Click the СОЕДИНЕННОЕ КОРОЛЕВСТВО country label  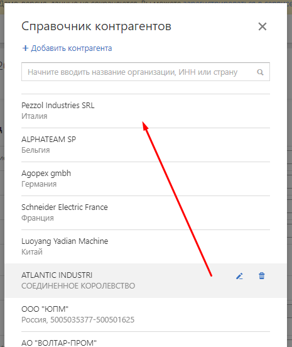pos(78,286)
